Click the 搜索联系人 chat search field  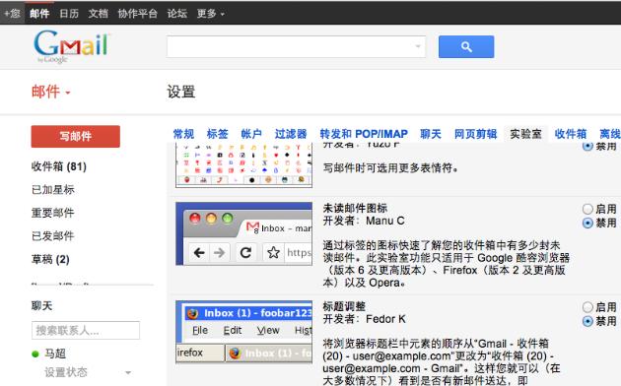click(x=86, y=330)
